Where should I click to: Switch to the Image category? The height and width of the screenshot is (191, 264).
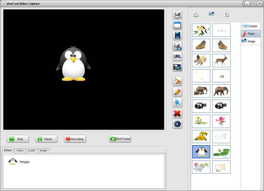tap(251, 41)
